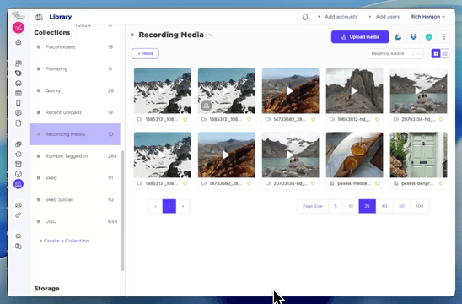Screen dimensions: 462x304
Task: Switch to grid view
Action: 436,53
